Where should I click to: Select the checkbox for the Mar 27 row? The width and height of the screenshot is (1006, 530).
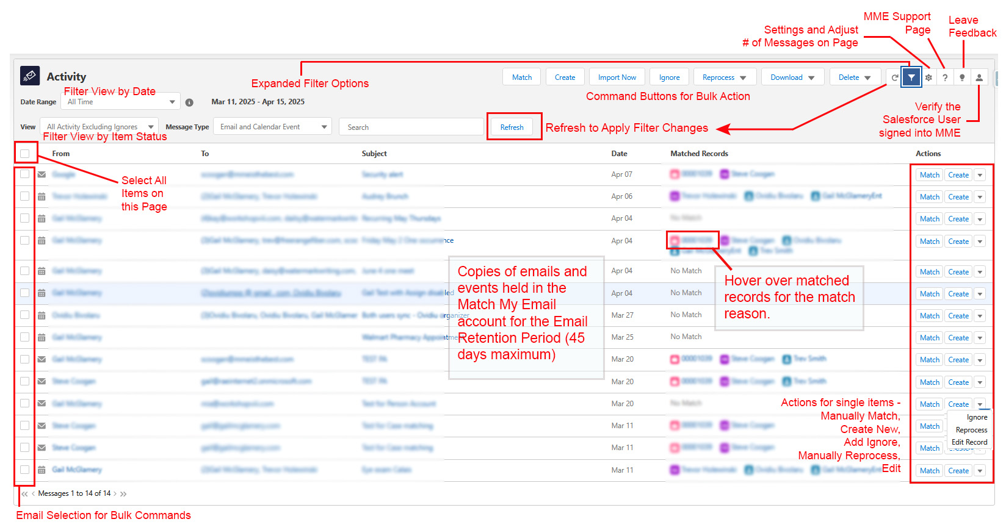25,315
